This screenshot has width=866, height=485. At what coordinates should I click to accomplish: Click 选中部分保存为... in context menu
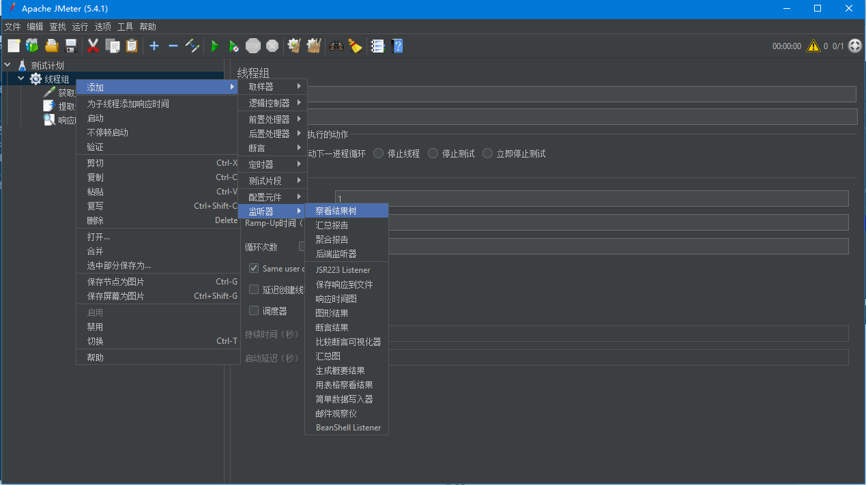point(158,265)
